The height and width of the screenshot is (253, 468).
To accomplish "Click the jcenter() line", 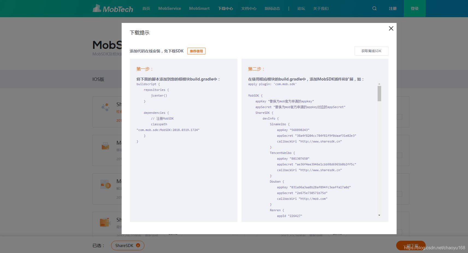I will click(159, 96).
